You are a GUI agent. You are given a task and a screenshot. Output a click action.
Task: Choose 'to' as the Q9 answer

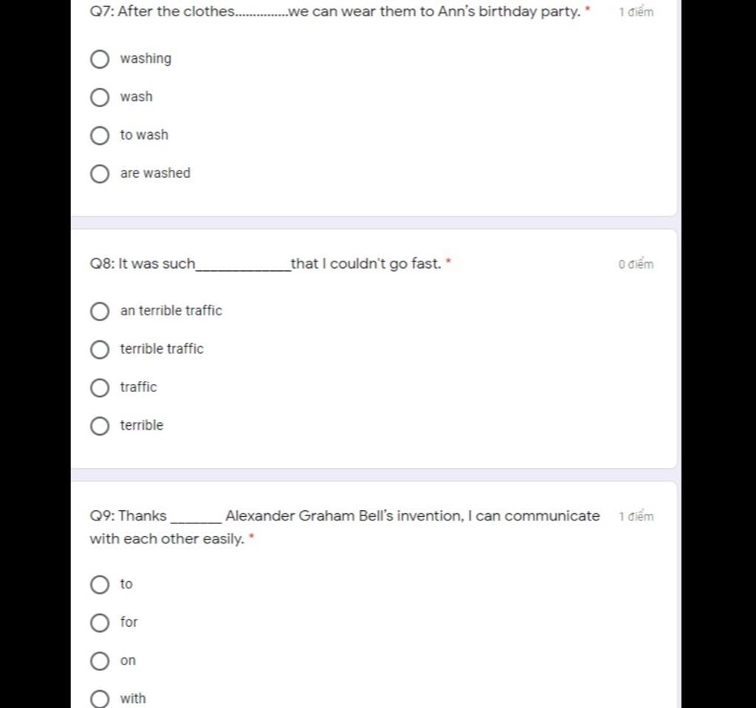click(100, 585)
